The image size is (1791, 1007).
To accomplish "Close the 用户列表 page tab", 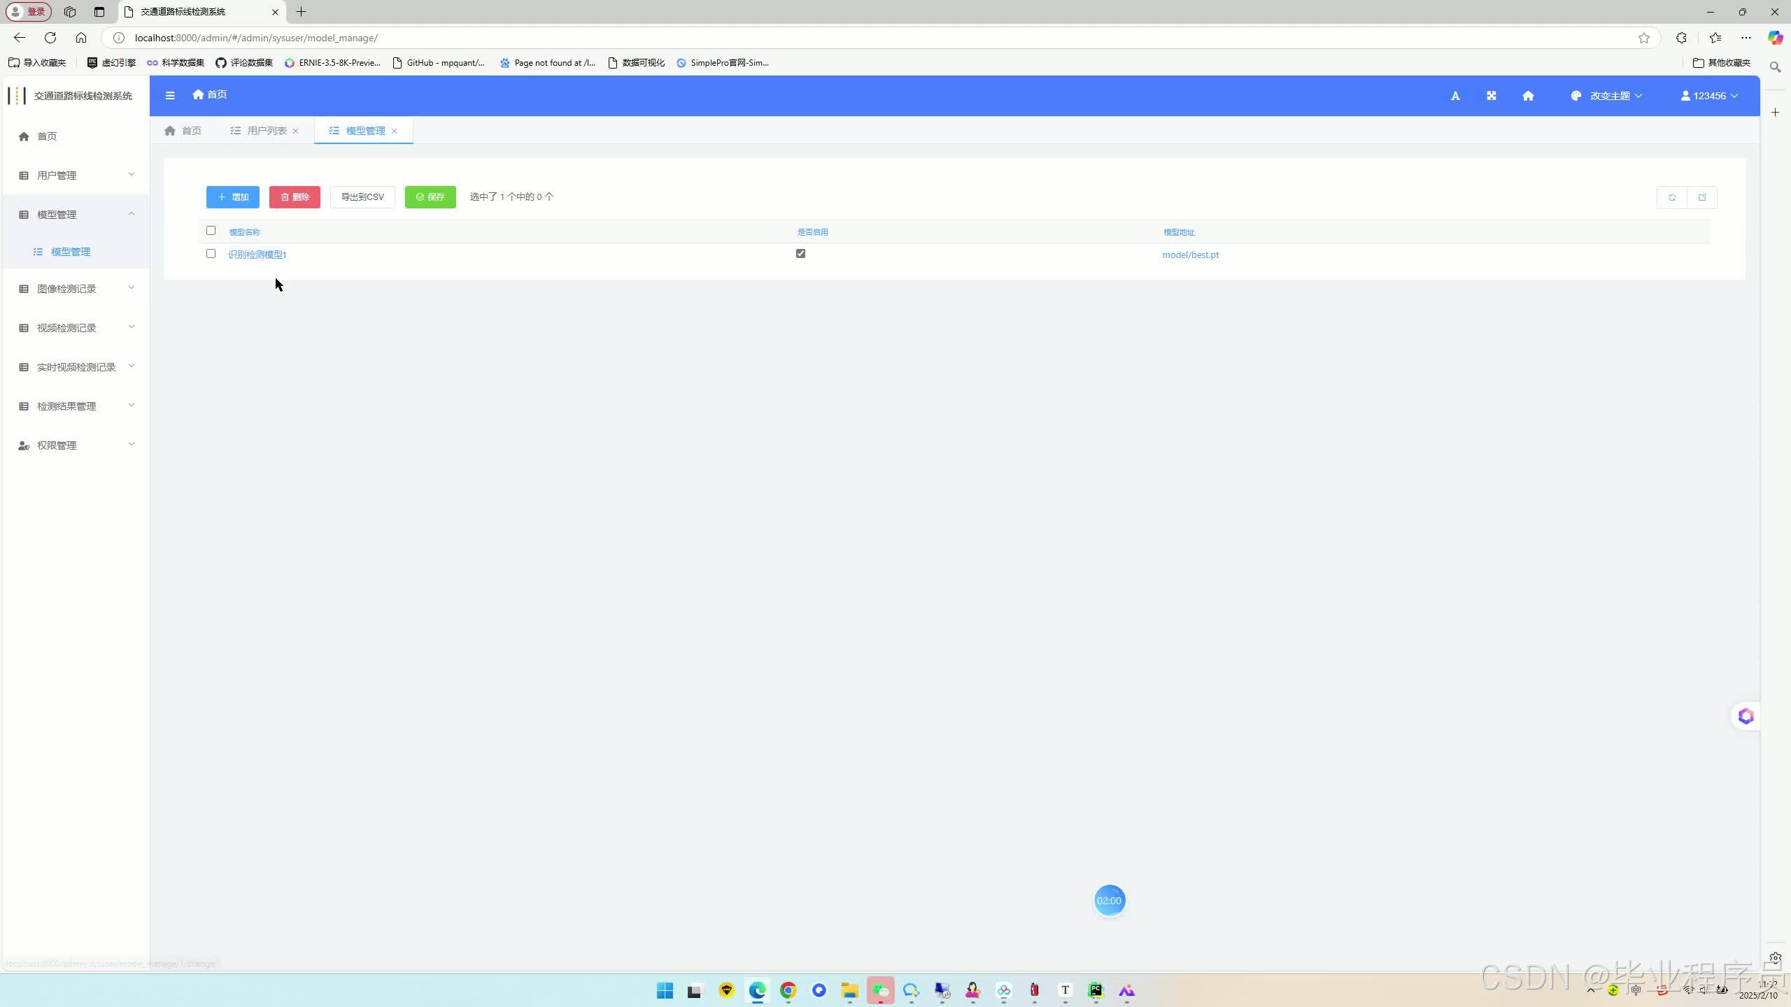I will 295,131.
